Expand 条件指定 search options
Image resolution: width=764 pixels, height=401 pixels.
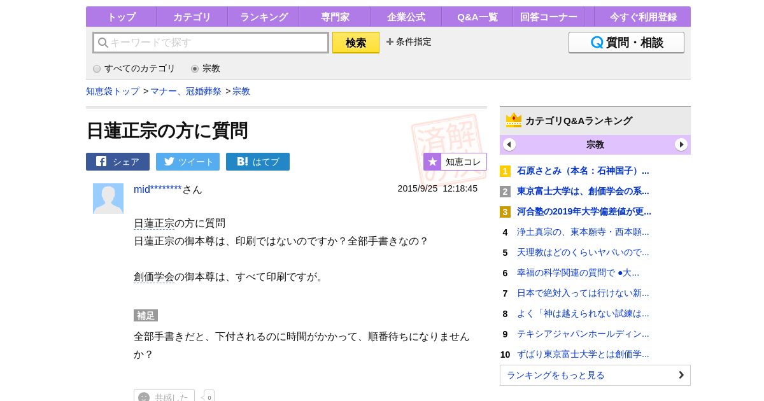pos(409,41)
